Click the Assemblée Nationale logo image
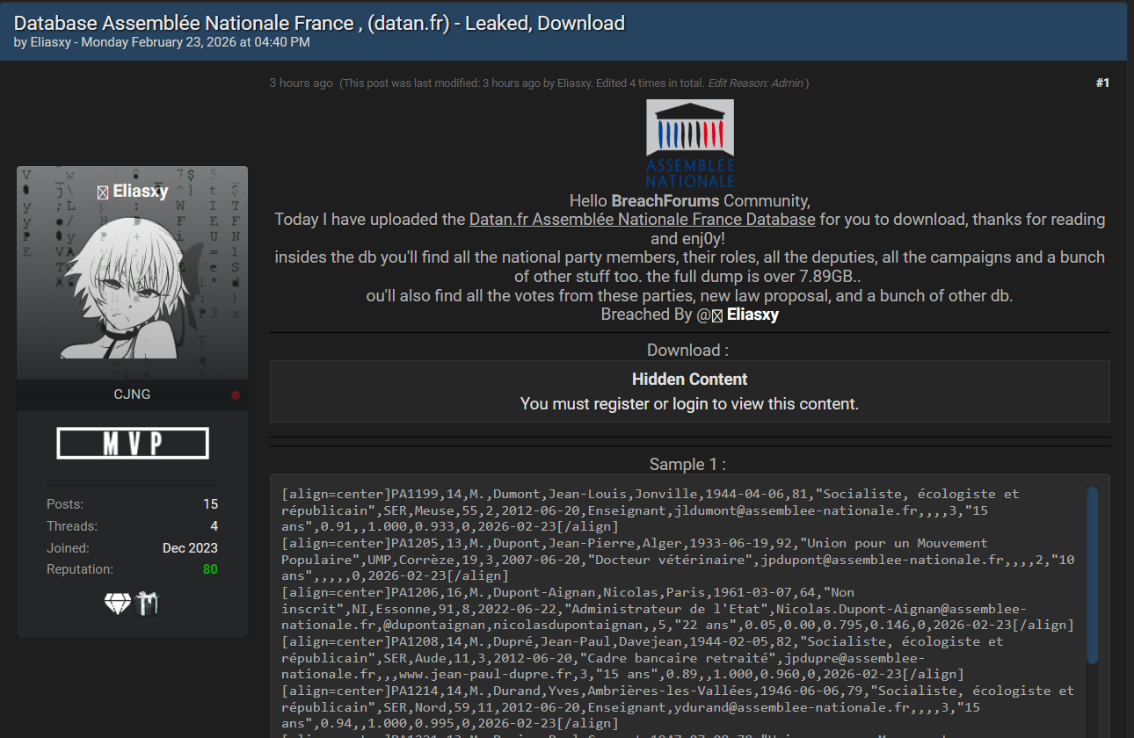This screenshot has width=1134, height=738. (x=689, y=143)
